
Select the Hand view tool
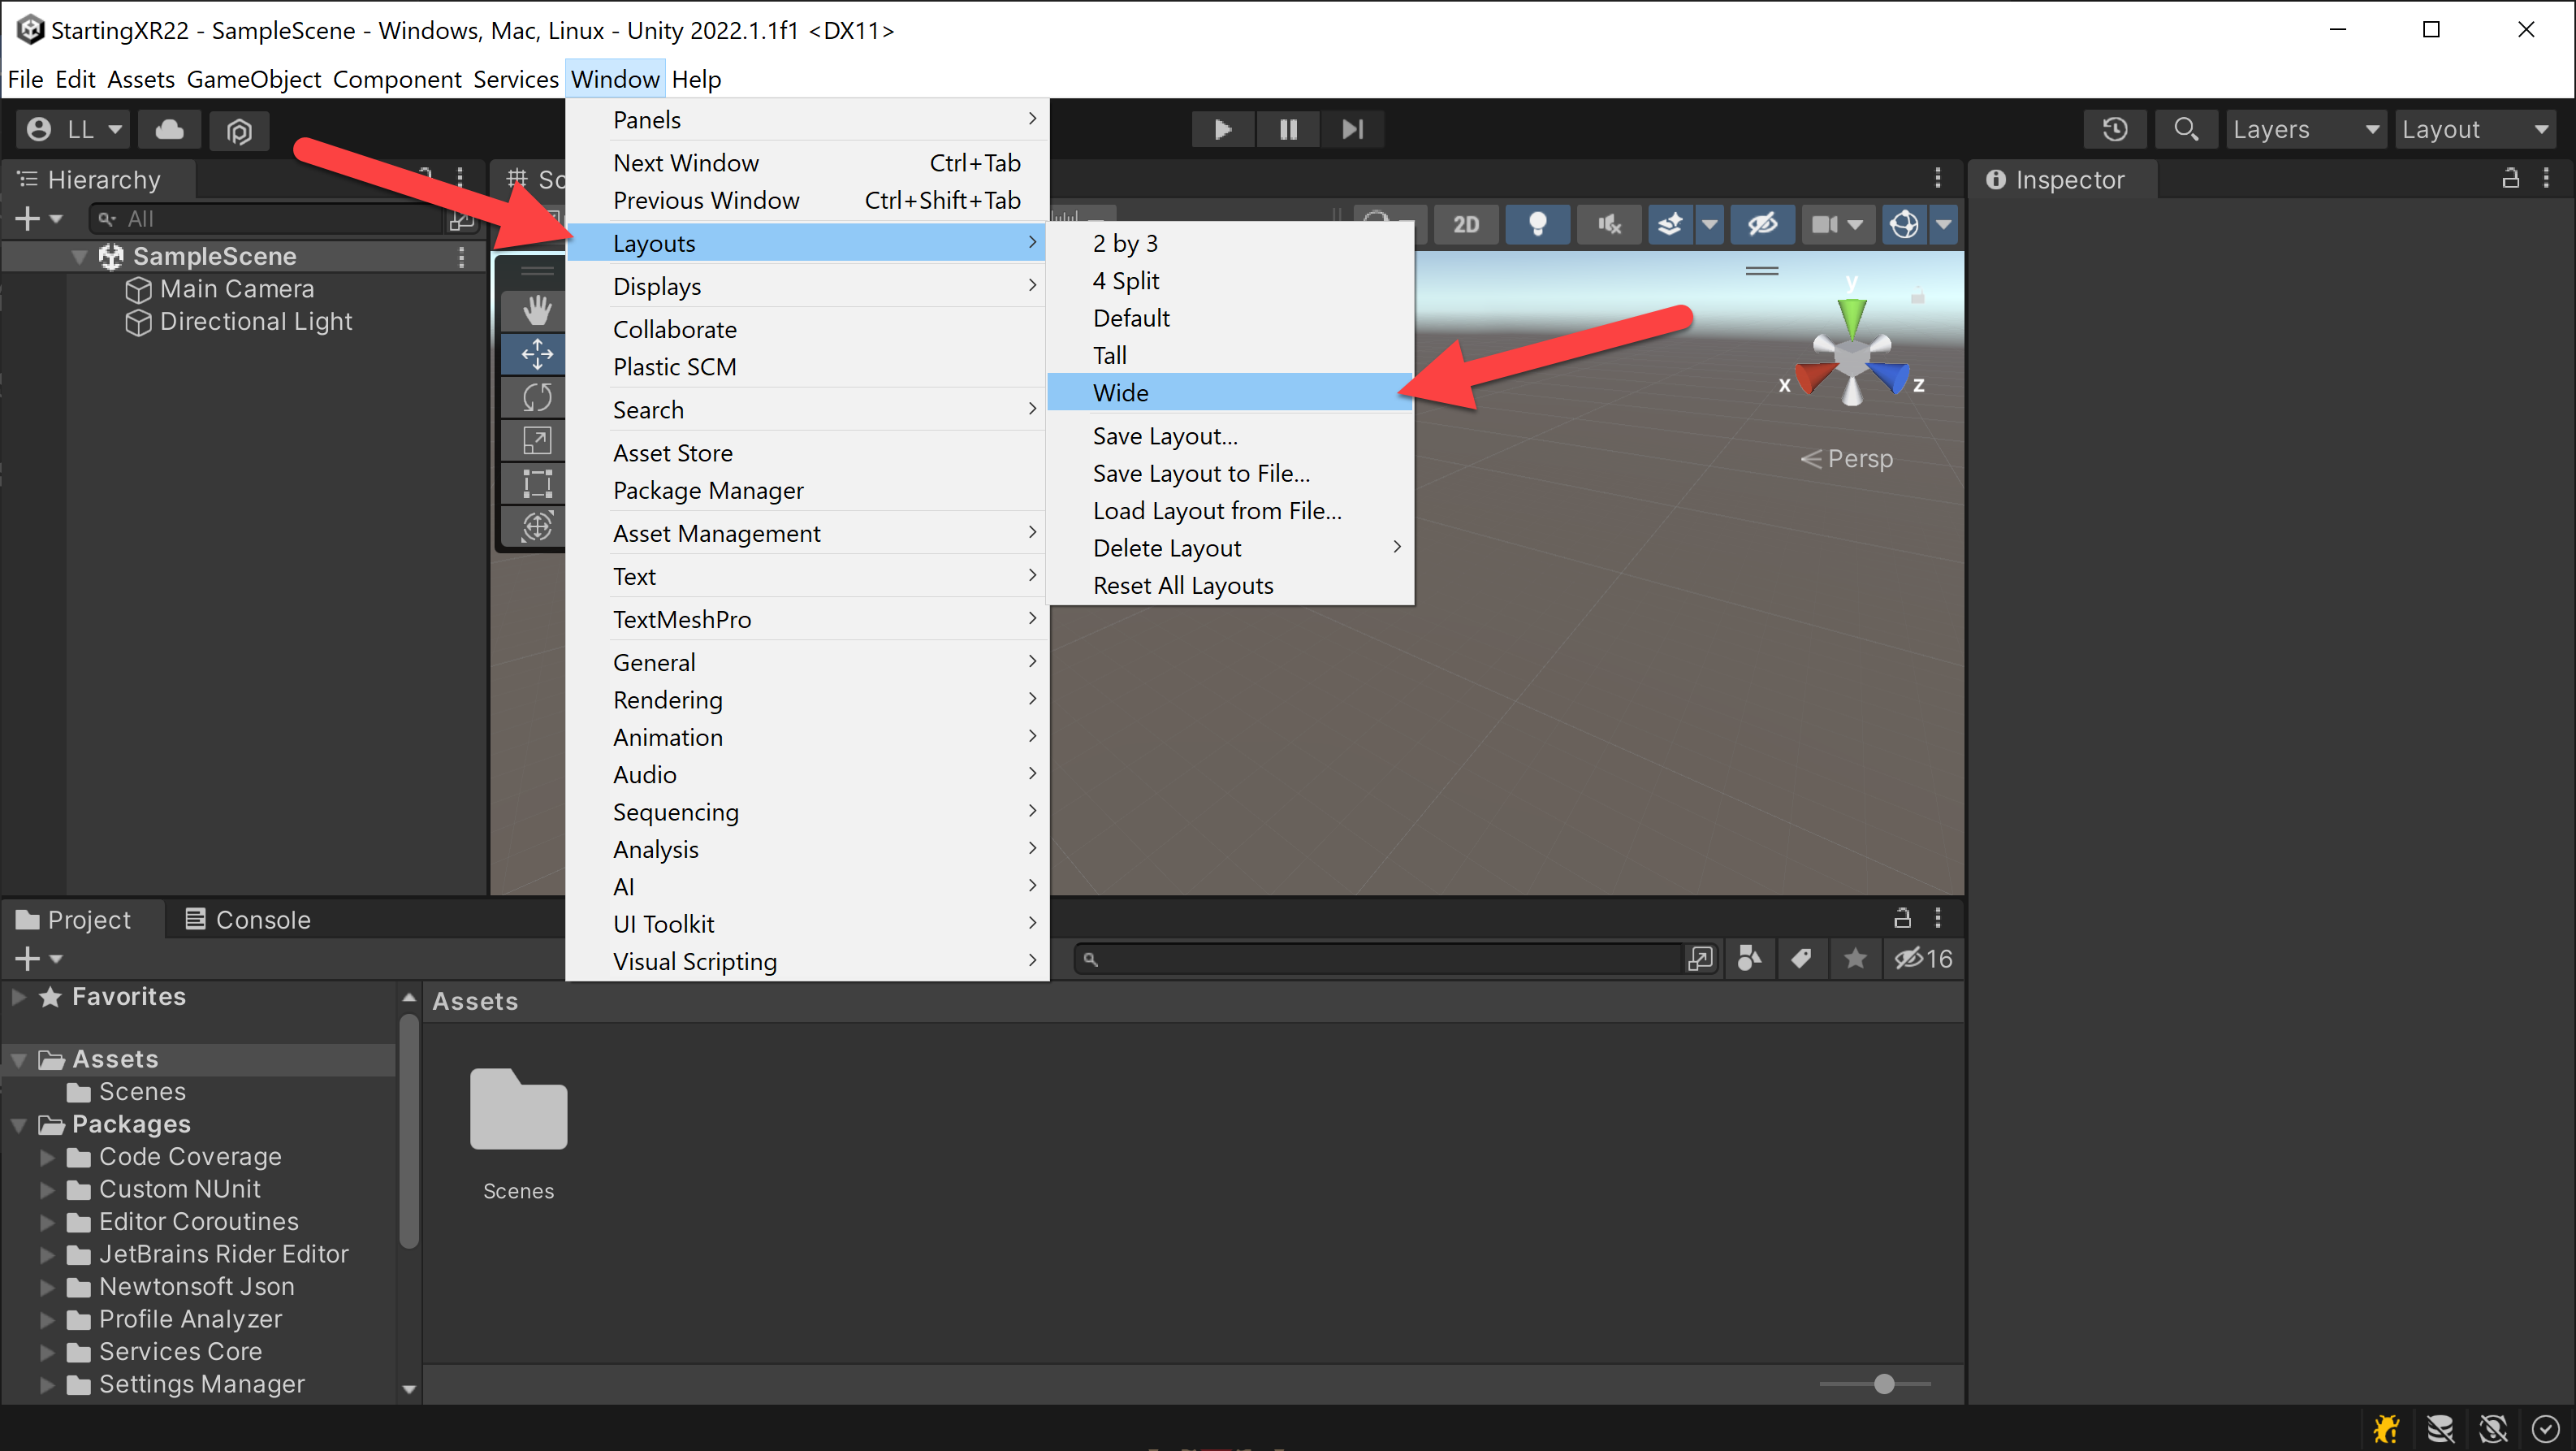point(537,310)
